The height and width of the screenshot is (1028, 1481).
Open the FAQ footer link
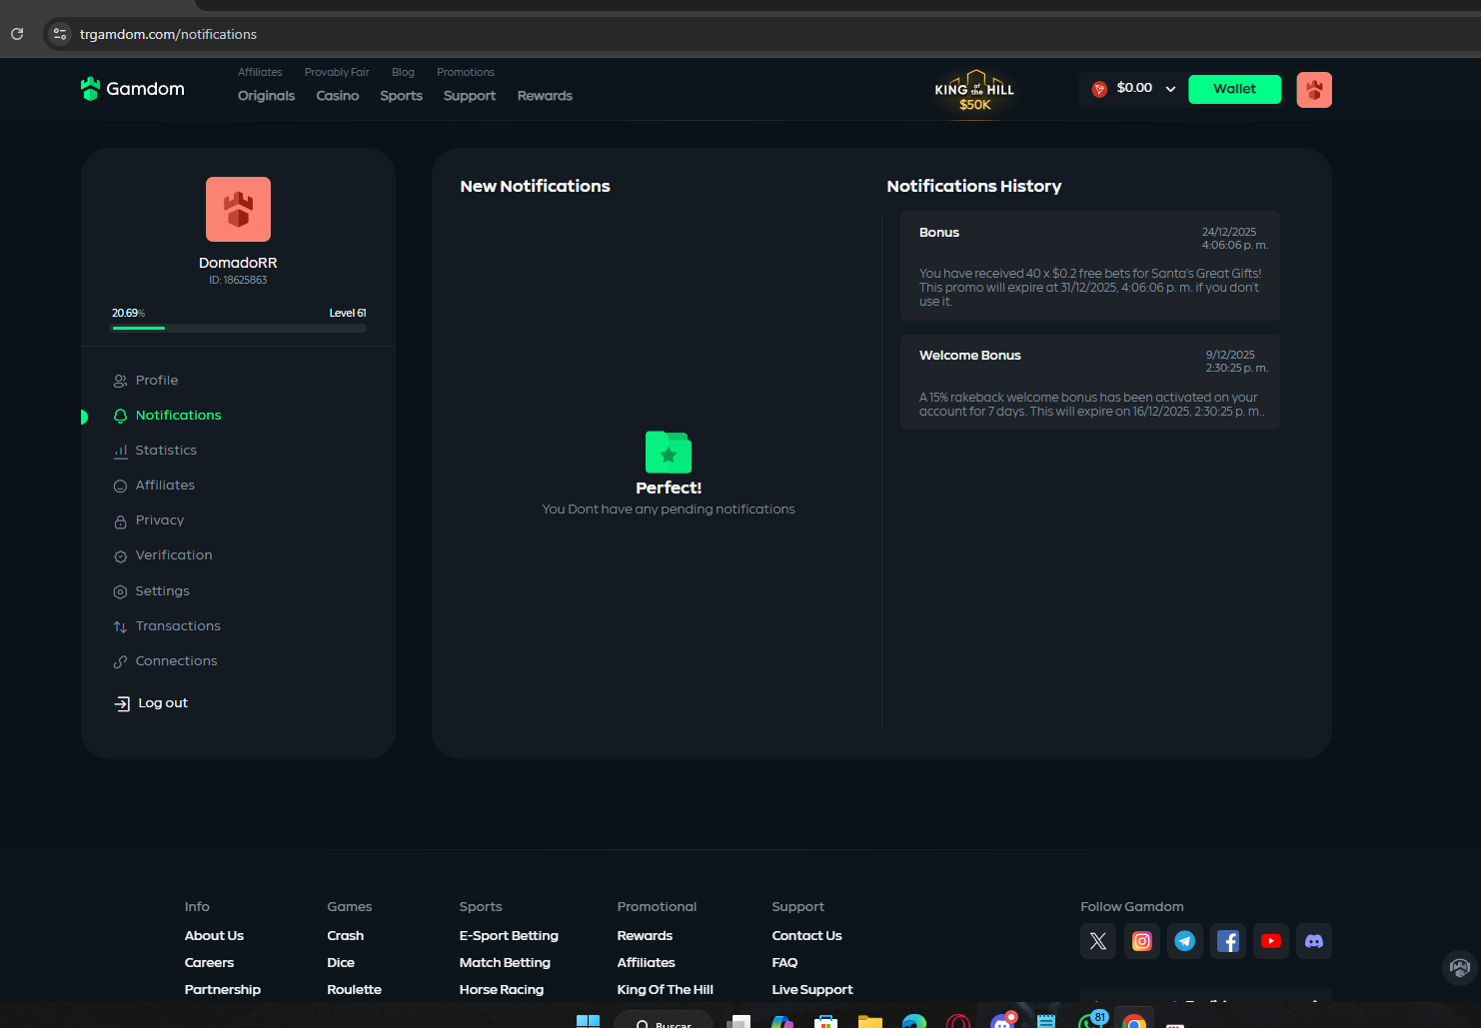coord(784,963)
